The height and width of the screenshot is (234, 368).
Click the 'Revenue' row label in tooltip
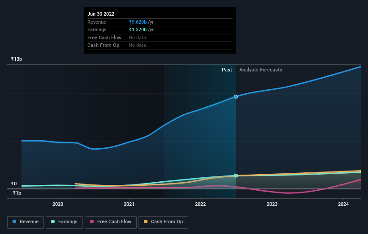pos(97,22)
